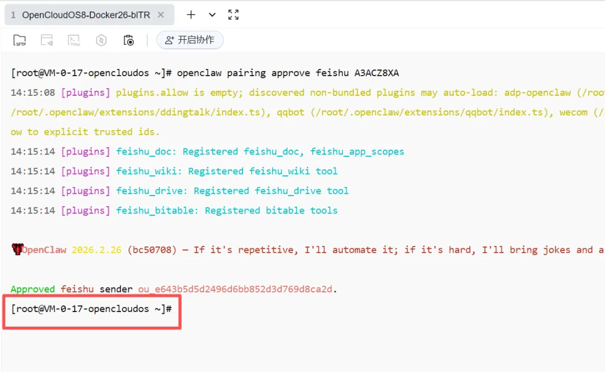Click the log line 'feishu_doc: Registered feishu_doc, feishu_app_scopes'
The height and width of the screenshot is (372, 605).
tap(260, 152)
